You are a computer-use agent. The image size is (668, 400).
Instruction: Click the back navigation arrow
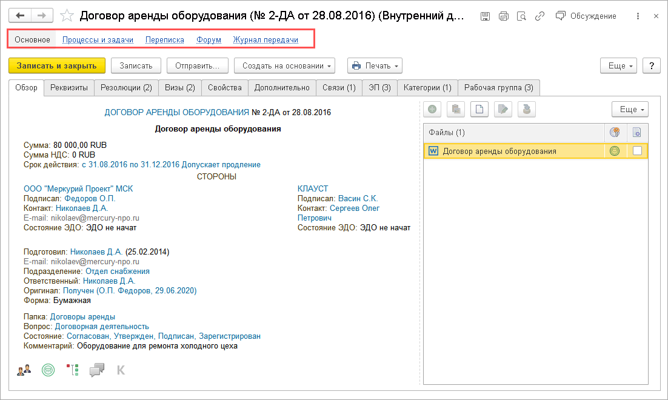tap(19, 16)
